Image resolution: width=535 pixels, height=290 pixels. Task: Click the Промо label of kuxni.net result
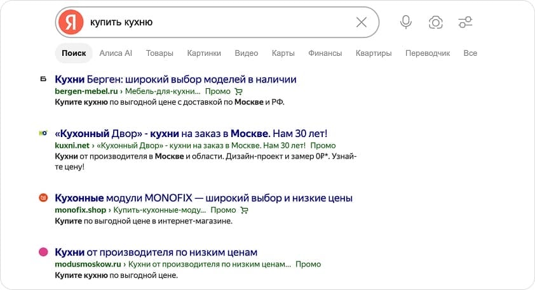coord(323,145)
